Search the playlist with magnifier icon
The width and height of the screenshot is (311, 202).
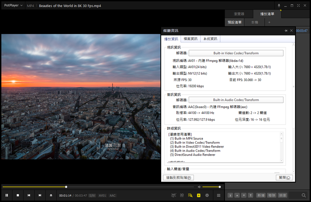point(304,195)
